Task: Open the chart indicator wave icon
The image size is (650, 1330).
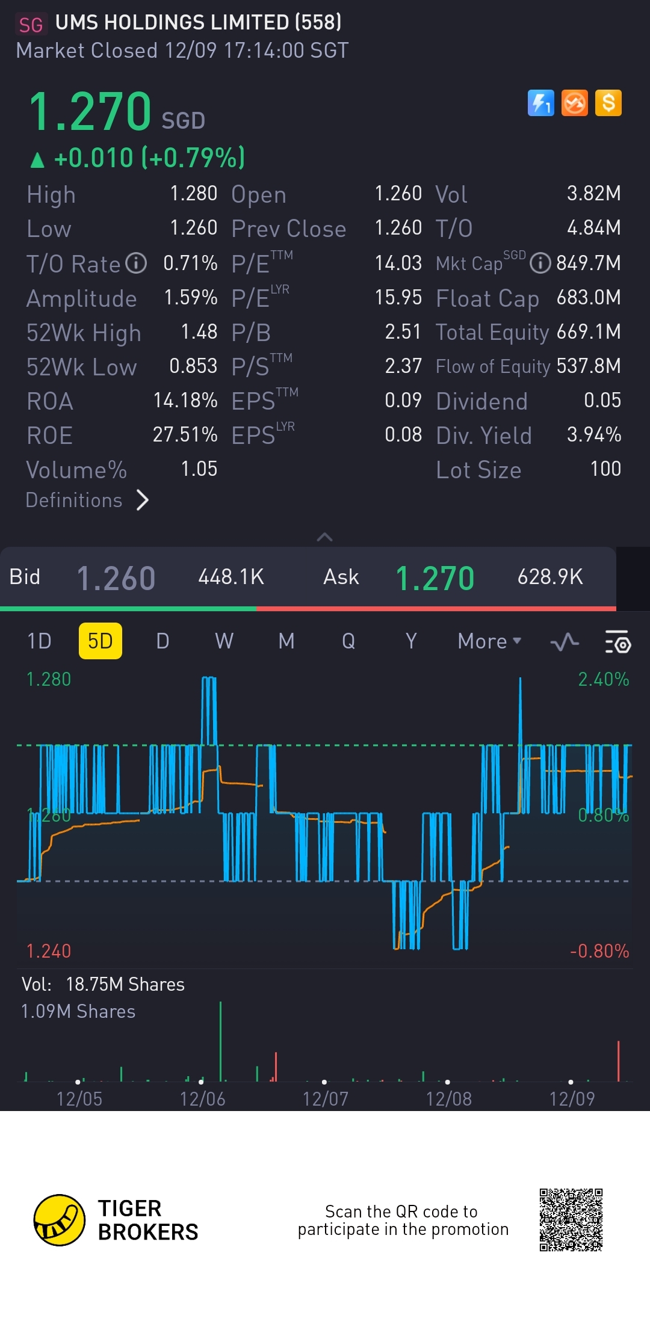Action: coord(565,642)
